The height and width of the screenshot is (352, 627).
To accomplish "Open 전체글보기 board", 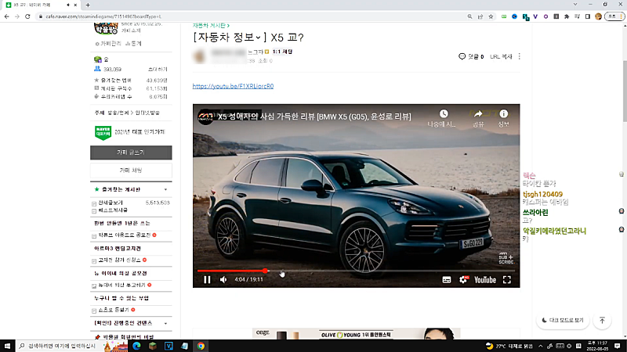I will [111, 203].
